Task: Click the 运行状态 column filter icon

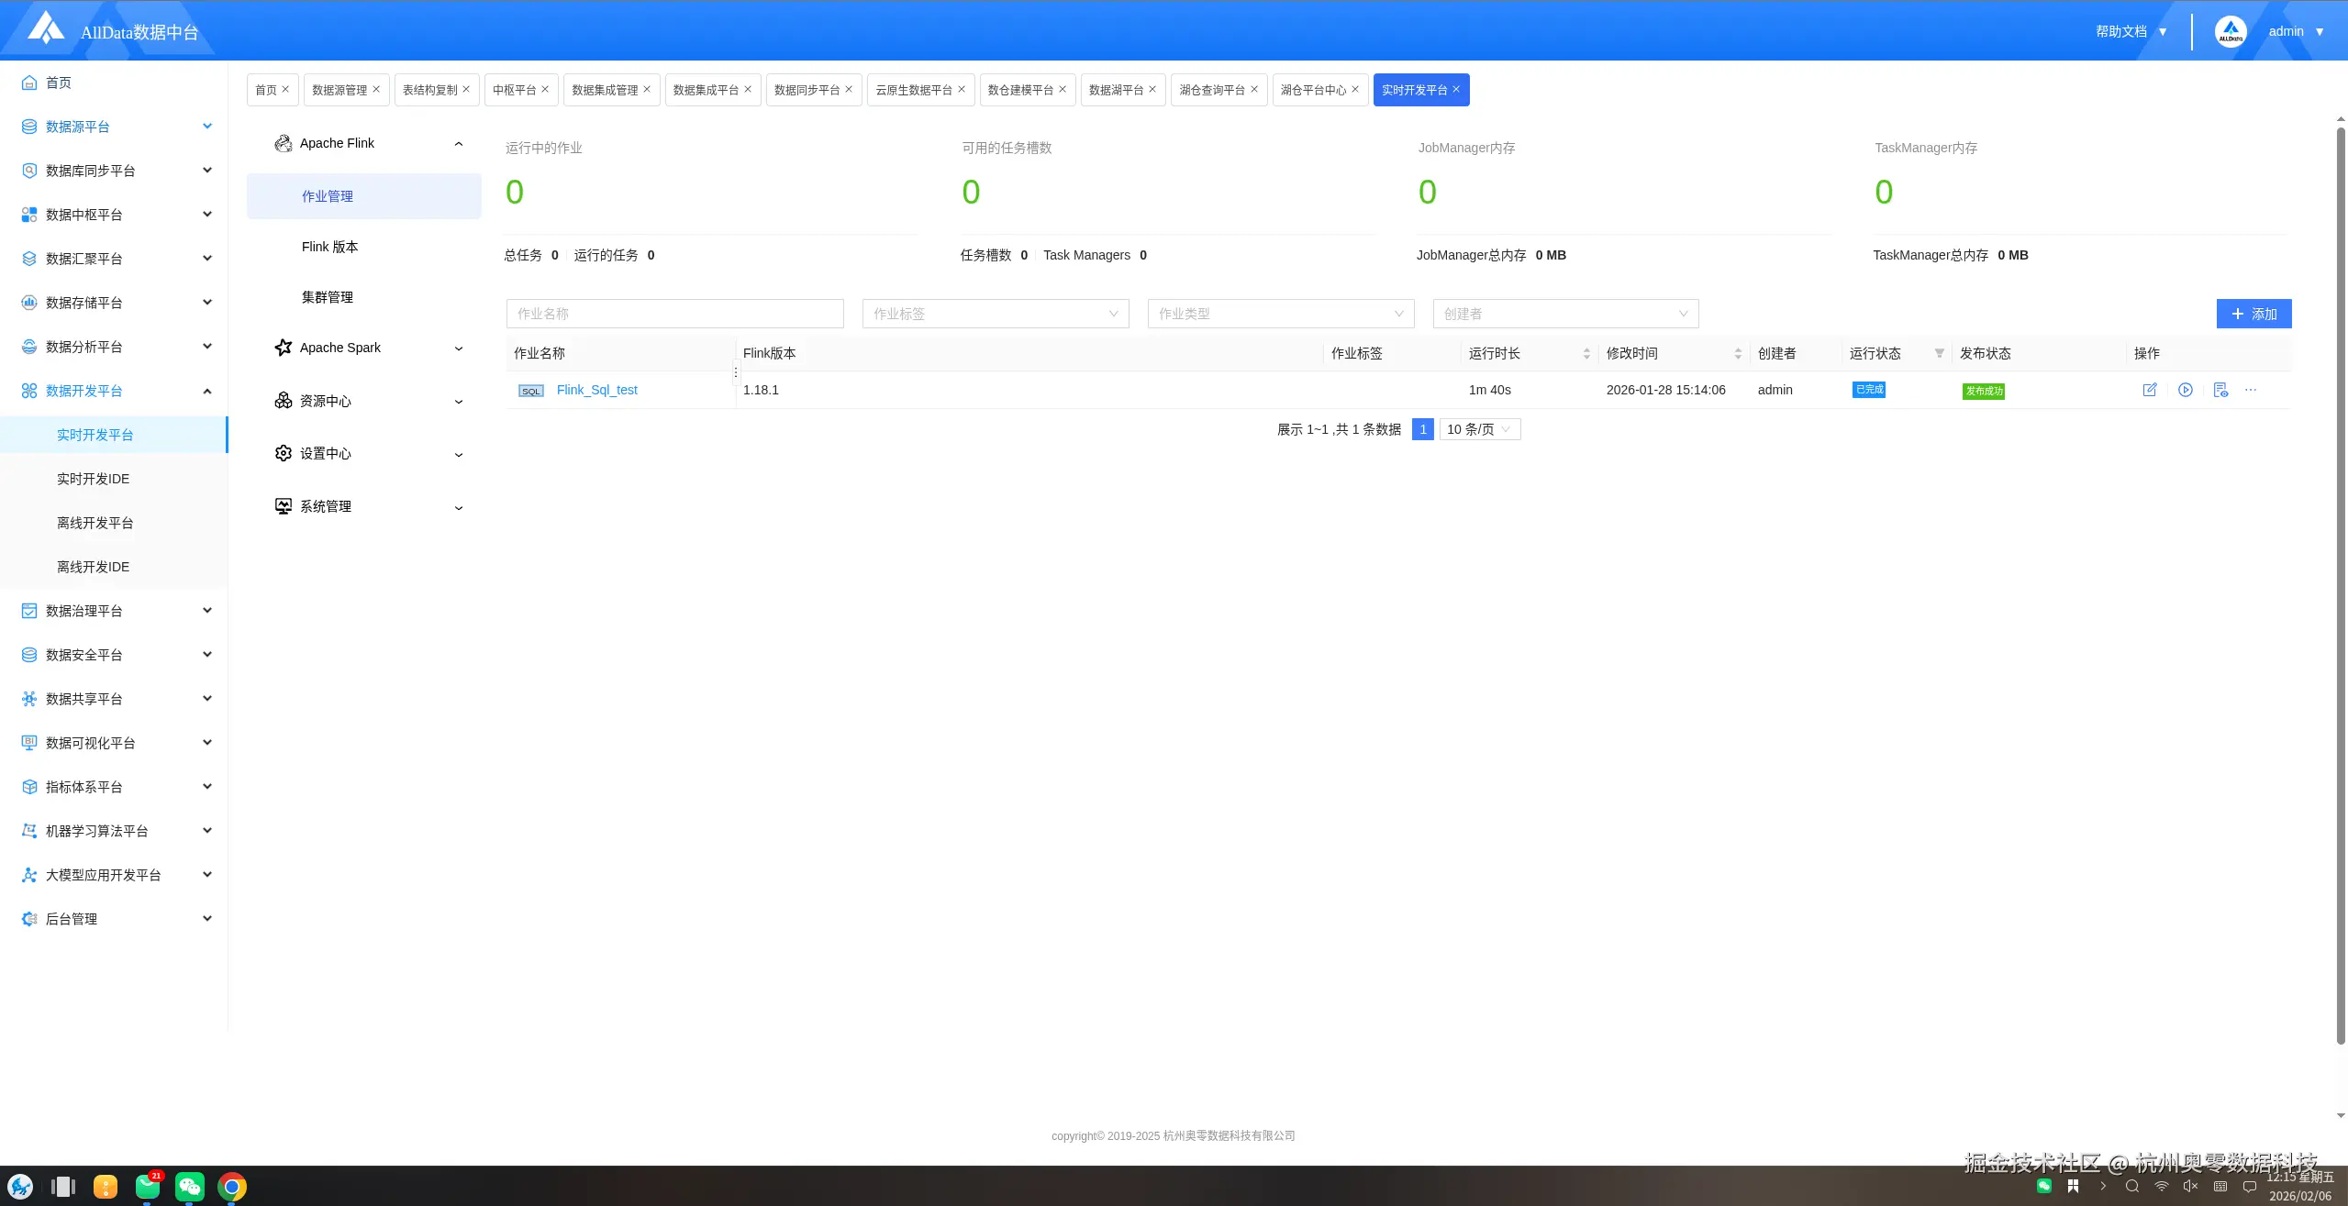Action: click(x=1939, y=353)
